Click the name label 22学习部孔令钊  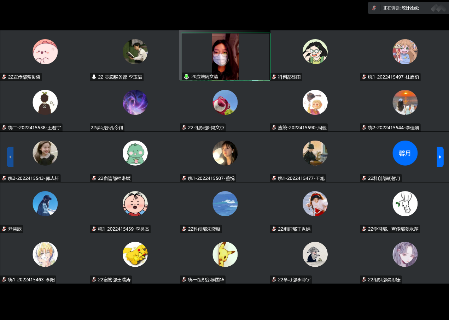click(x=107, y=128)
